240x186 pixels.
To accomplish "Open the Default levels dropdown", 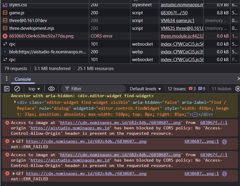I will coord(145,89).
